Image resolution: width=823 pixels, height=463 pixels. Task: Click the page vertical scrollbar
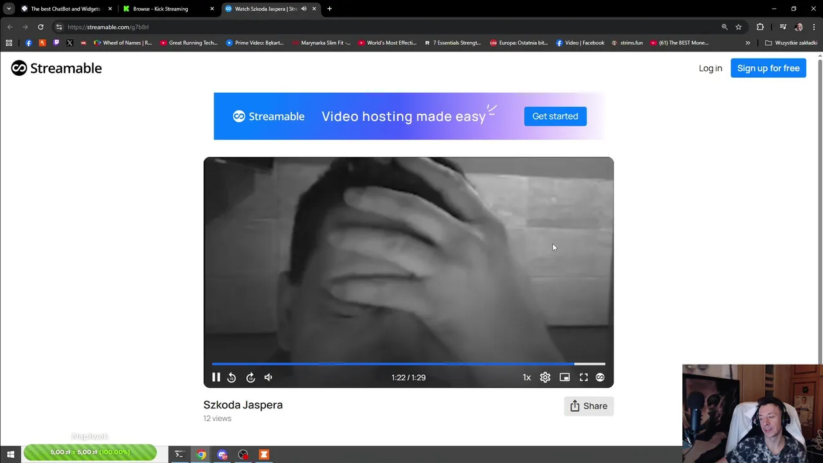(x=820, y=209)
